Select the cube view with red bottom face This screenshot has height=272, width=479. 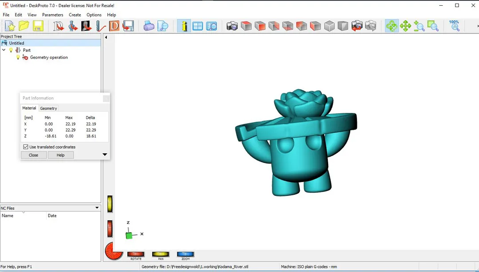[x=288, y=26]
